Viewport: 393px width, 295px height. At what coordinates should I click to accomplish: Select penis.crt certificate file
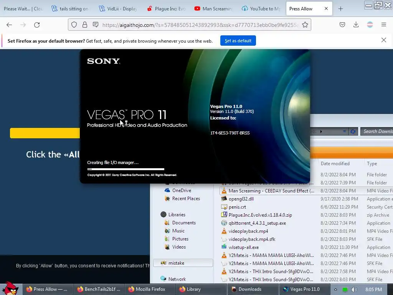[237, 207]
